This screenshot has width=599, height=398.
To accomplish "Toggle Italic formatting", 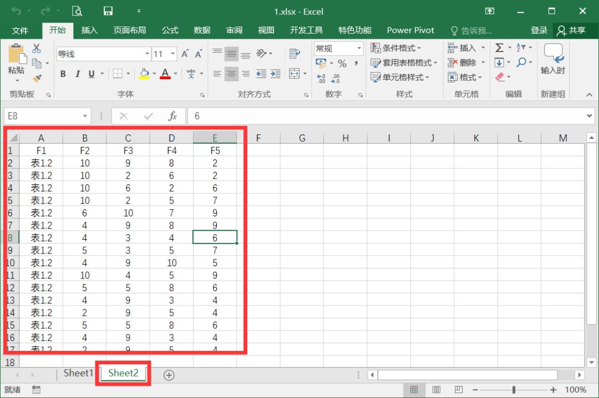I will (x=78, y=74).
